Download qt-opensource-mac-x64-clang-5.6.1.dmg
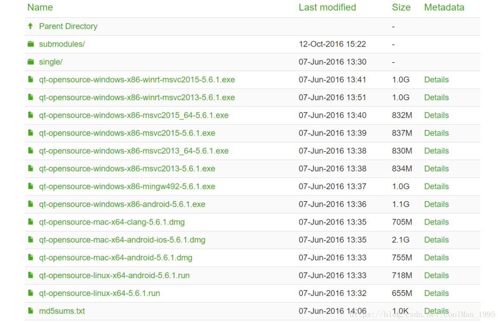Viewport: 500px width, 323px height. pos(112,222)
